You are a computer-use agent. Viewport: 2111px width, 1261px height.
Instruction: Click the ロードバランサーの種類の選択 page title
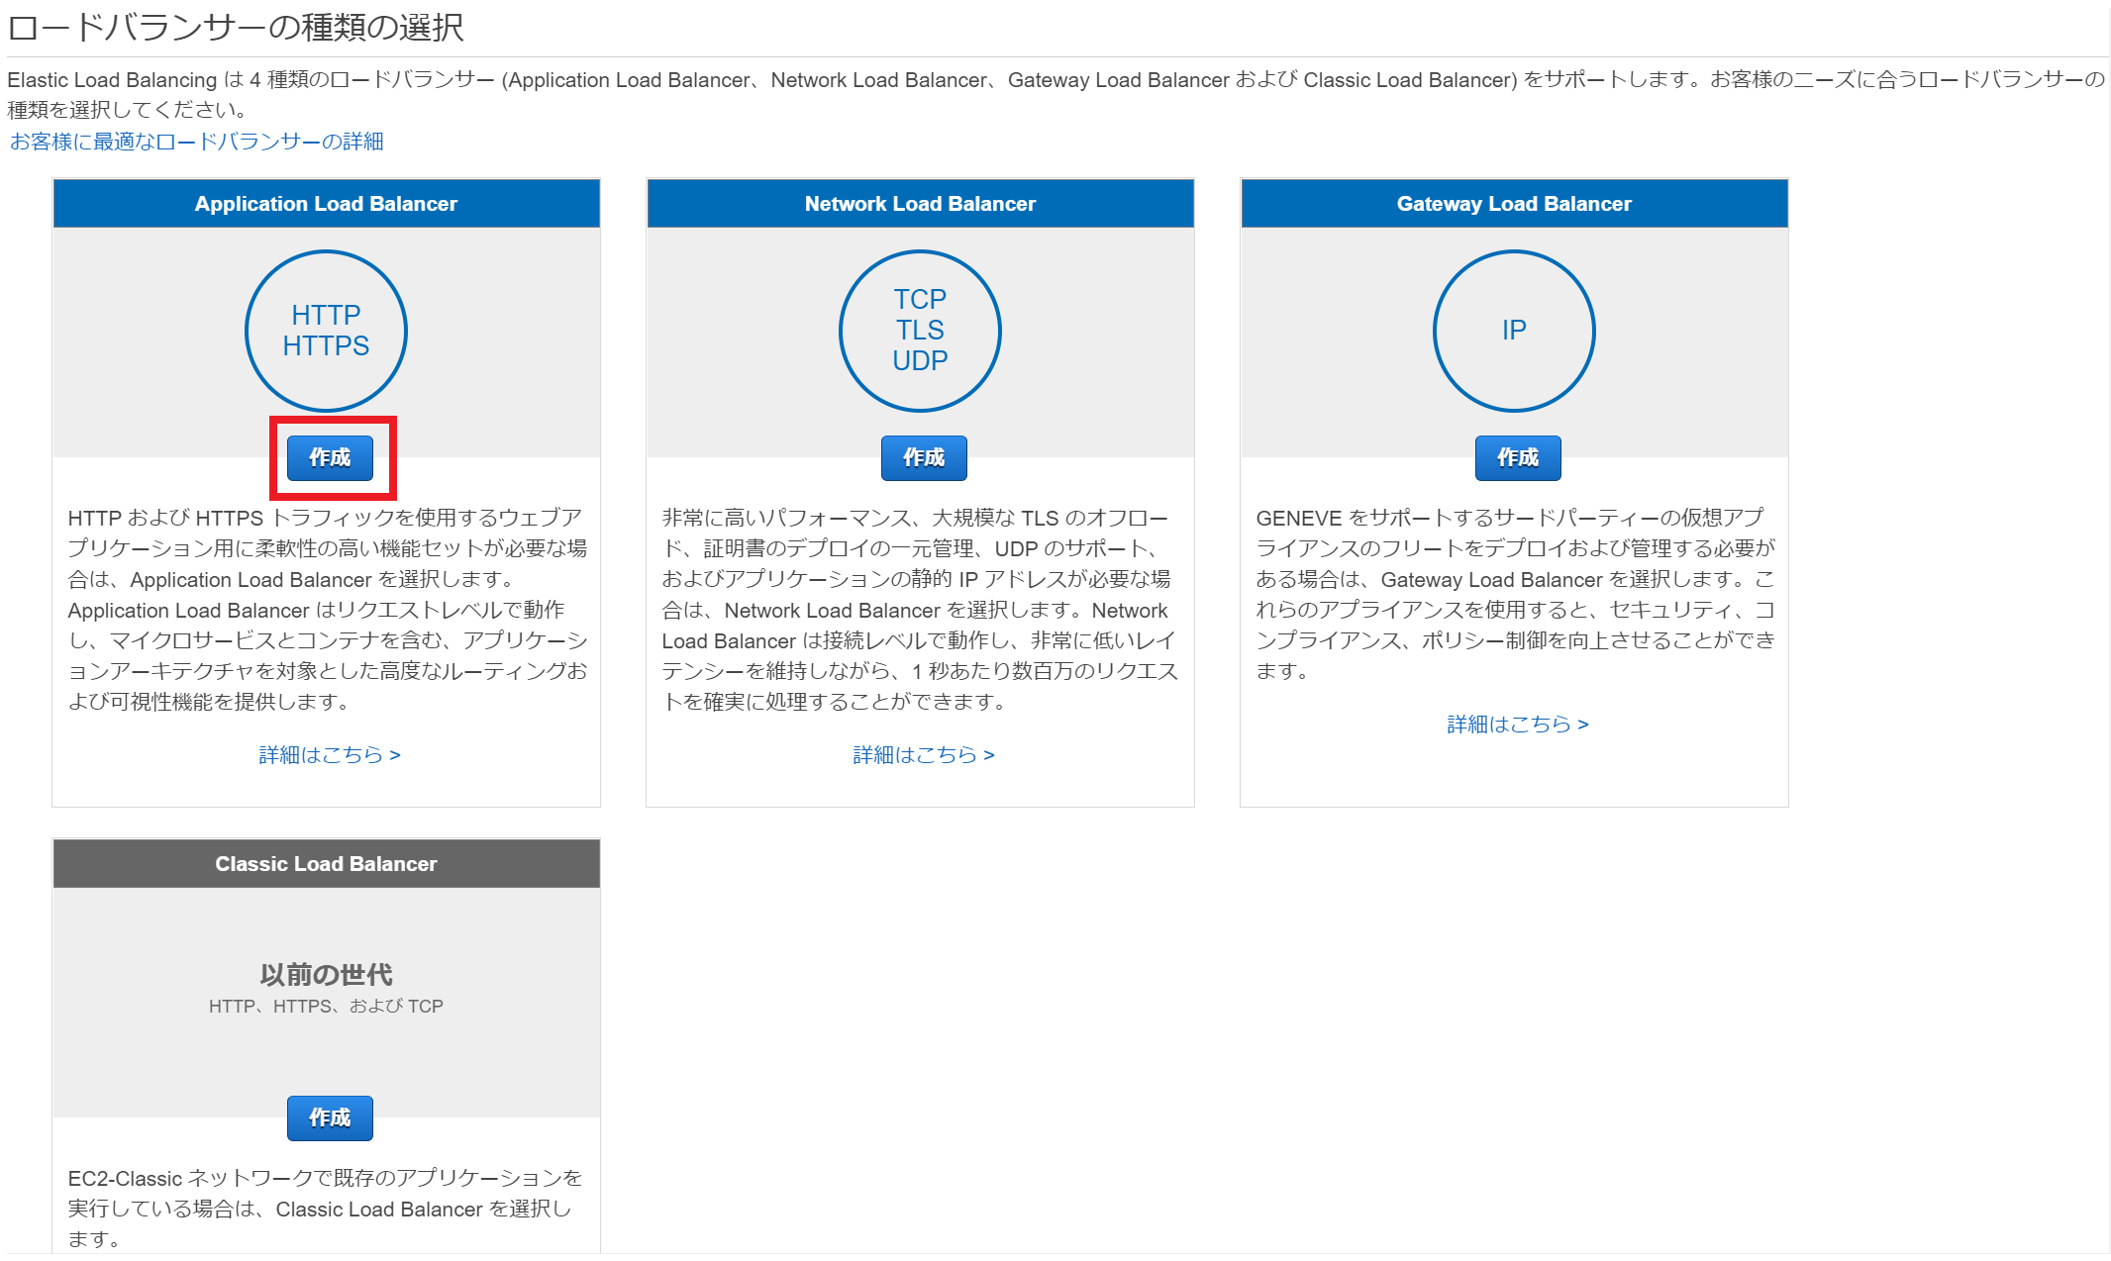[236, 27]
